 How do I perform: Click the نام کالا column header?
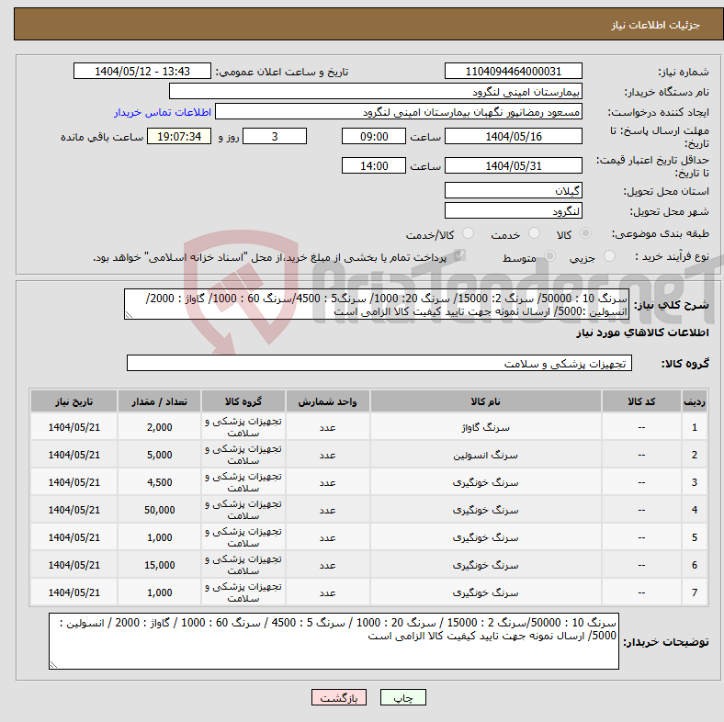pos(485,401)
